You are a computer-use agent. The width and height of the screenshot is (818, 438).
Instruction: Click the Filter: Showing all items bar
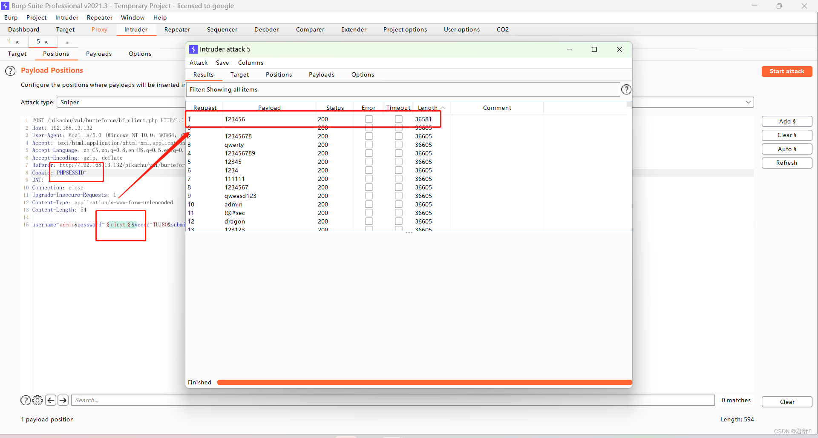click(x=403, y=89)
